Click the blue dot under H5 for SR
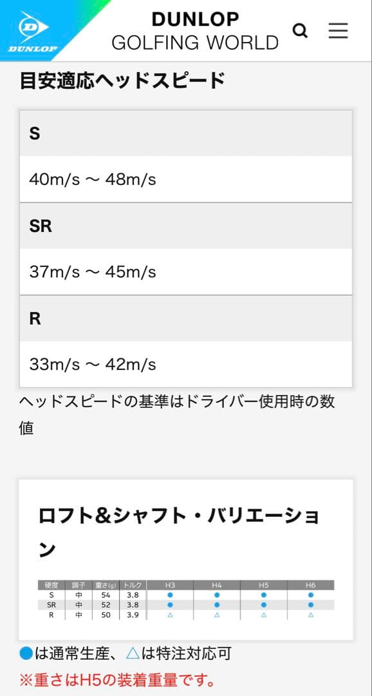Screen dimensions: 372x696 pyautogui.click(x=263, y=605)
